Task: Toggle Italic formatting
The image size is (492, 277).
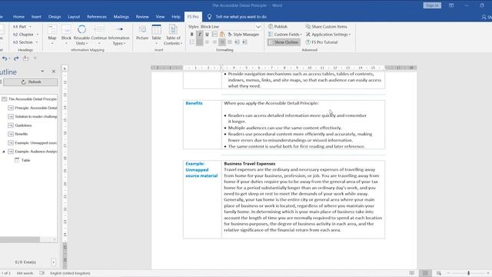Action: (200, 35)
